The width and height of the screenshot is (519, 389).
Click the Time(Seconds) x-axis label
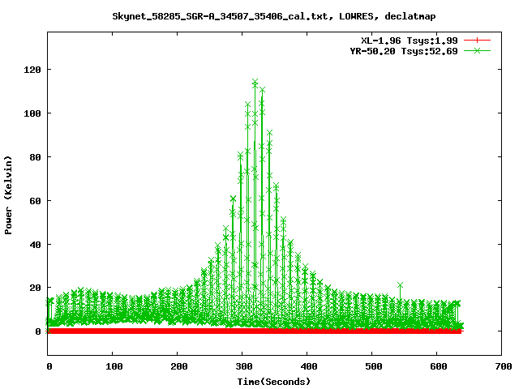coord(274,382)
